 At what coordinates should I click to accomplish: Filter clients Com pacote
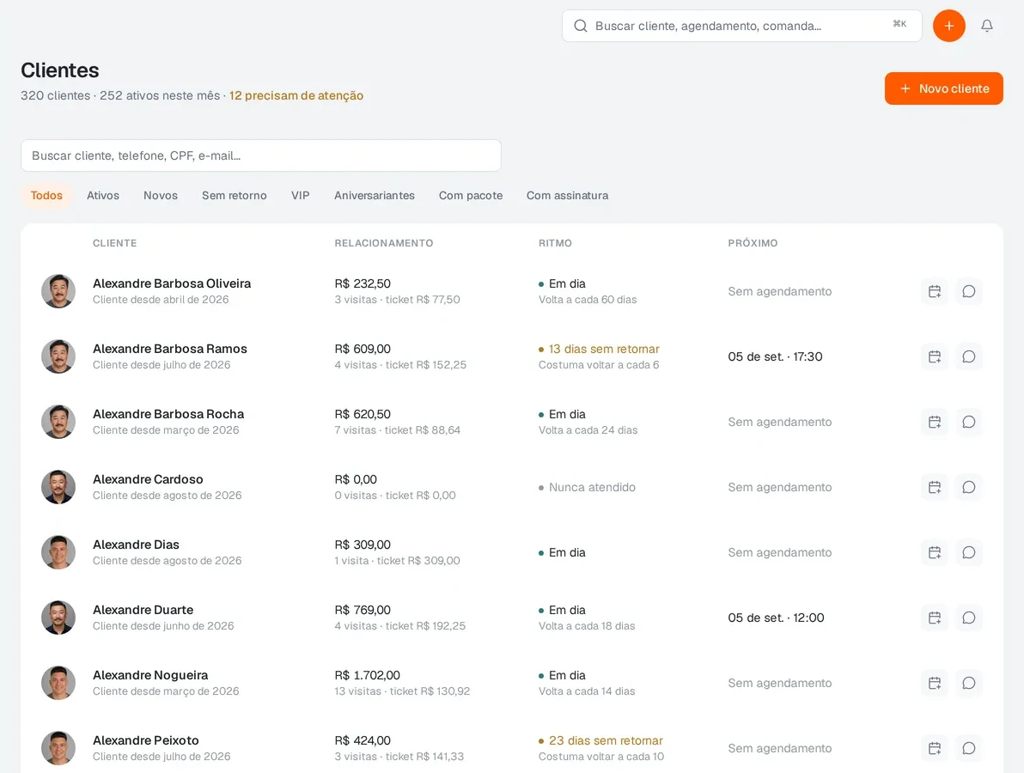[471, 195]
